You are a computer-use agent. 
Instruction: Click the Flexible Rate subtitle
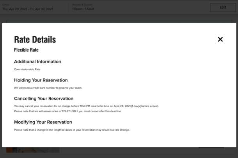26,50
